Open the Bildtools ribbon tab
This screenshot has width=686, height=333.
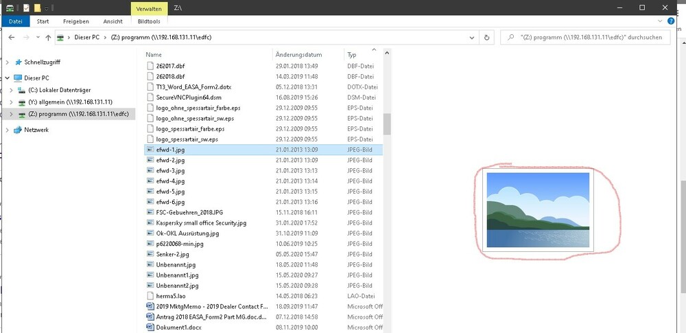point(149,21)
